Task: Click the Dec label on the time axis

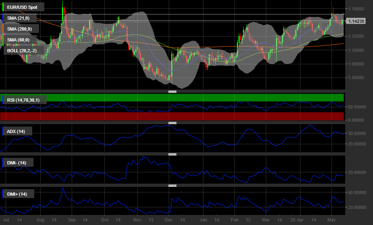Action: click(x=168, y=220)
